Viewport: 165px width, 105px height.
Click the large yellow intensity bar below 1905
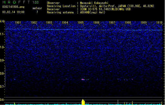(83, 102)
